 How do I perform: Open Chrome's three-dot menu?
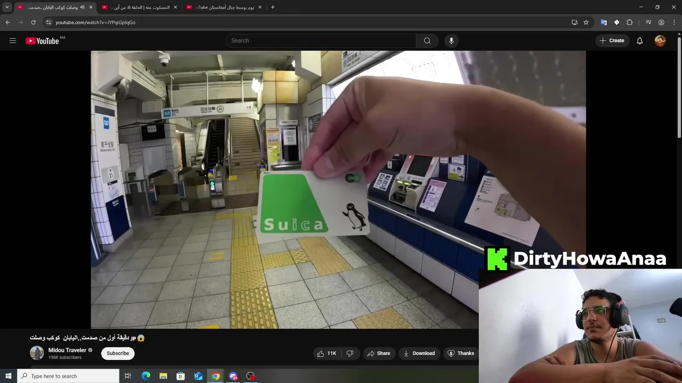click(674, 22)
